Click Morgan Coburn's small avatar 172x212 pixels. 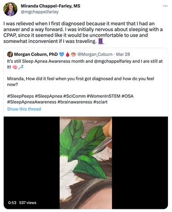(x=10, y=54)
